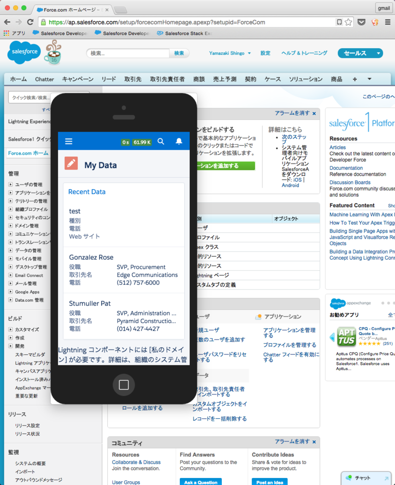Open the Yamazaki Shingo user menu
This screenshot has width=395, height=485.
pyautogui.click(x=229, y=53)
